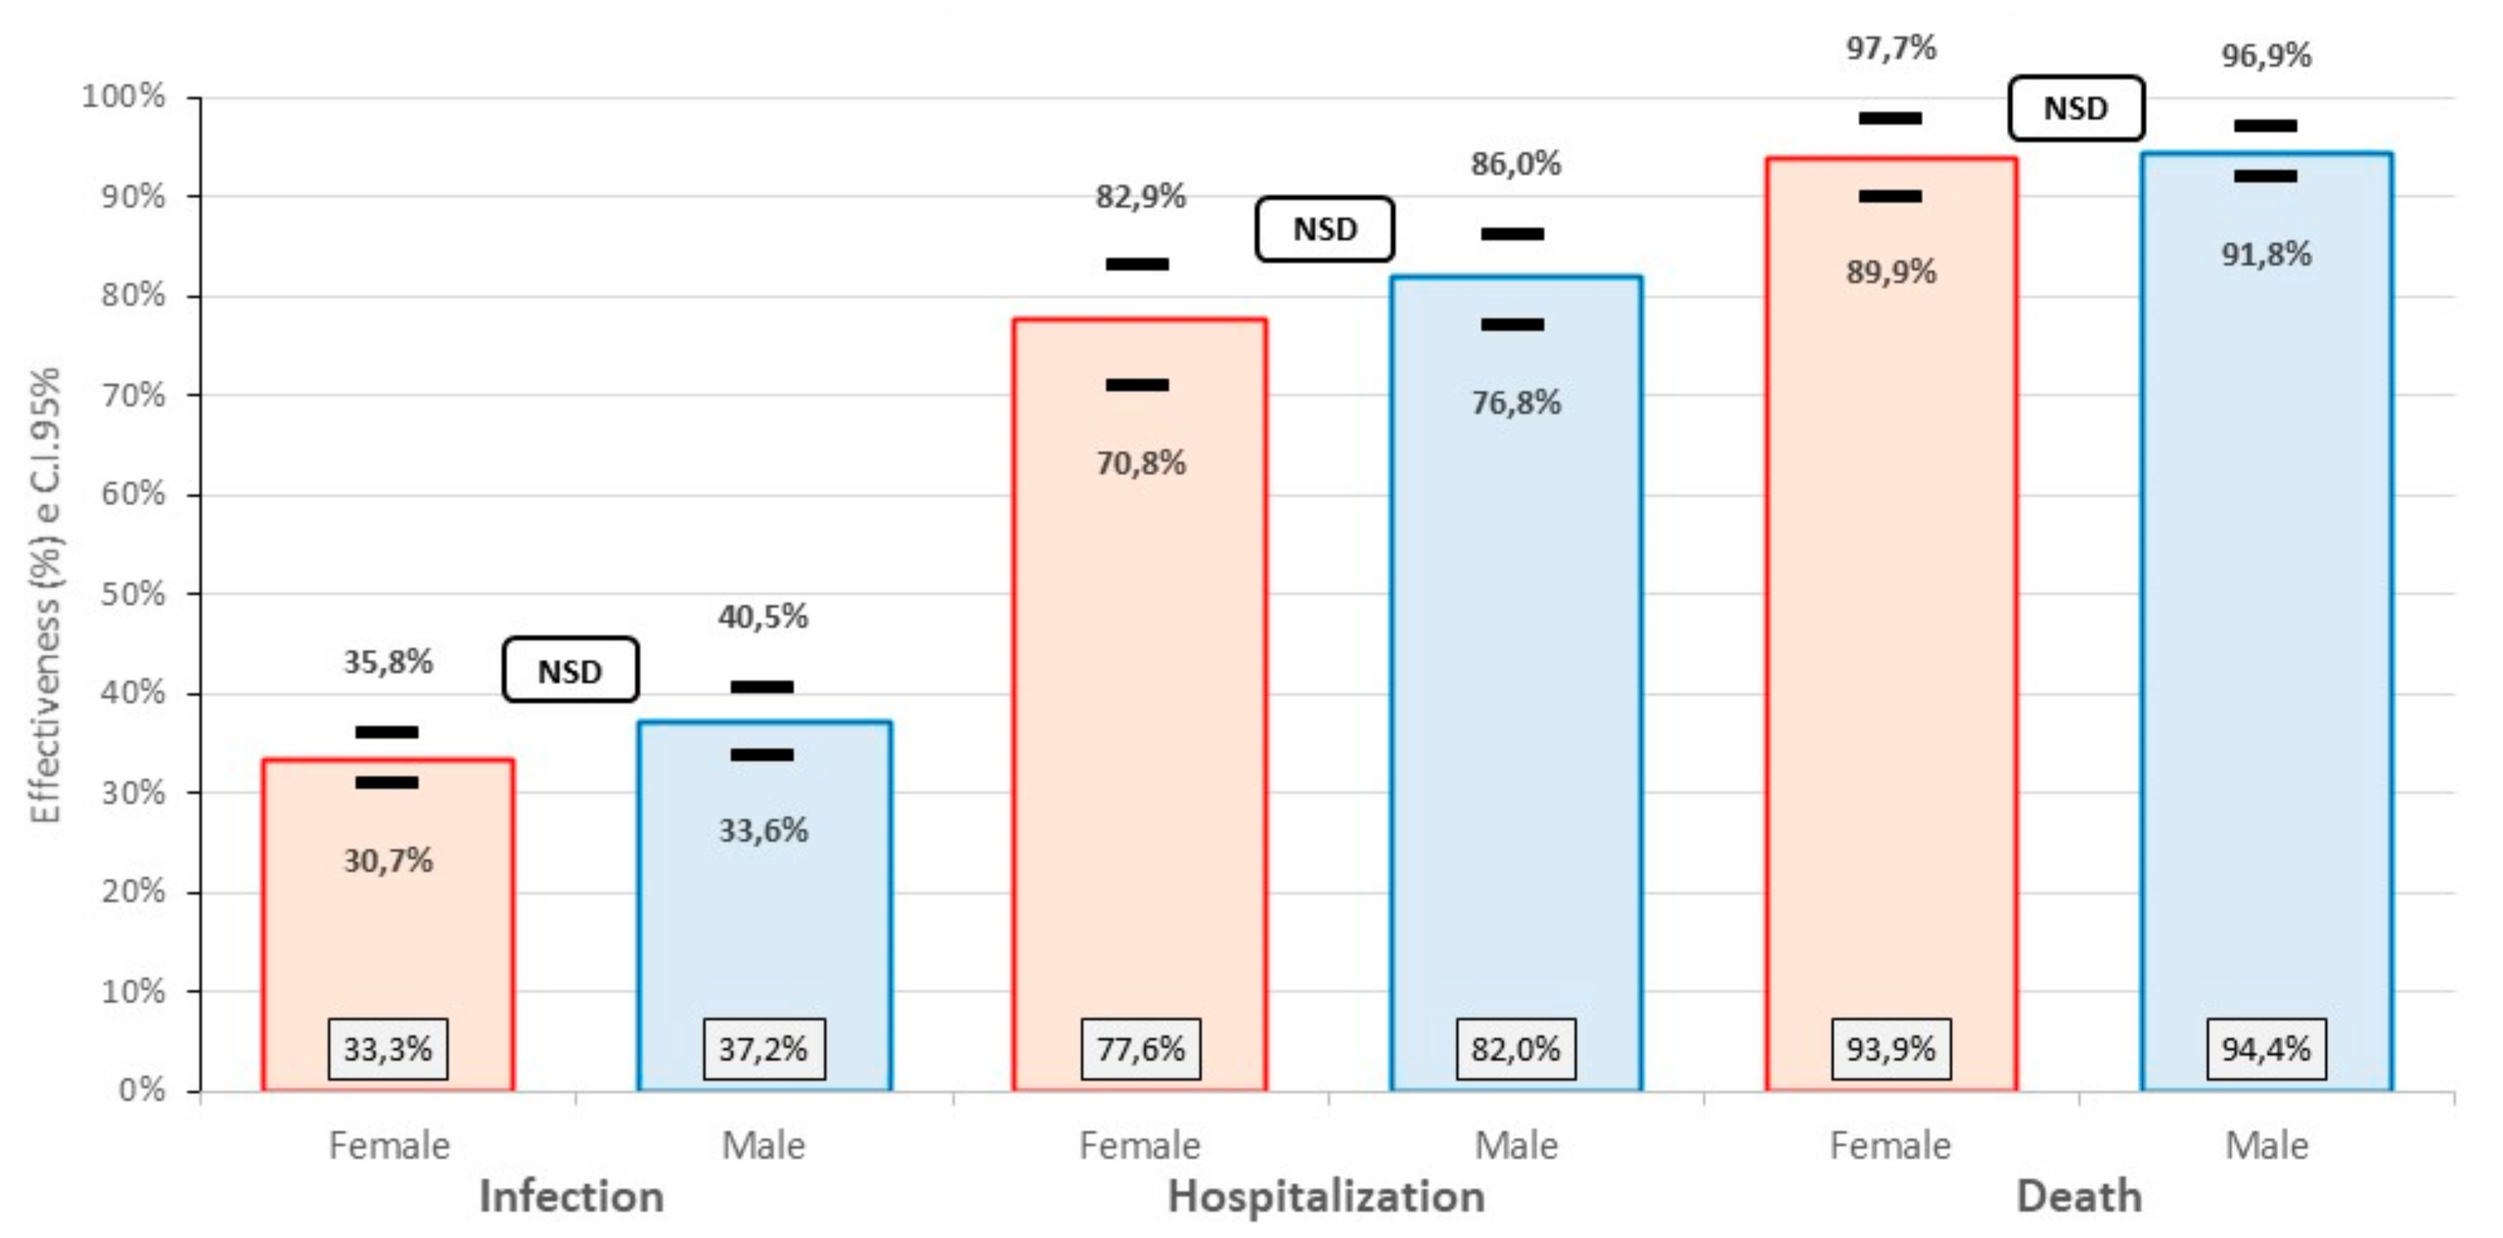The image size is (2503, 1238).
Task: Select the 33,3% value label box
Action: tap(388, 1048)
